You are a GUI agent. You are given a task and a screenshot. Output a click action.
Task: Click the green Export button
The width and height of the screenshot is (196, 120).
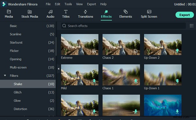pos(185,15)
